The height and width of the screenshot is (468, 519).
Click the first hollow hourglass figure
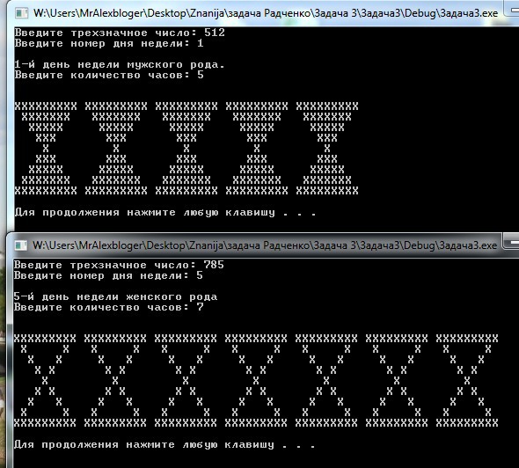[45, 381]
